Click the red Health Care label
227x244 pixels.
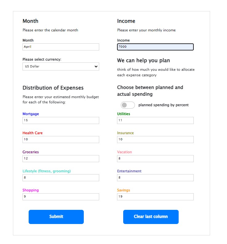point(33,133)
